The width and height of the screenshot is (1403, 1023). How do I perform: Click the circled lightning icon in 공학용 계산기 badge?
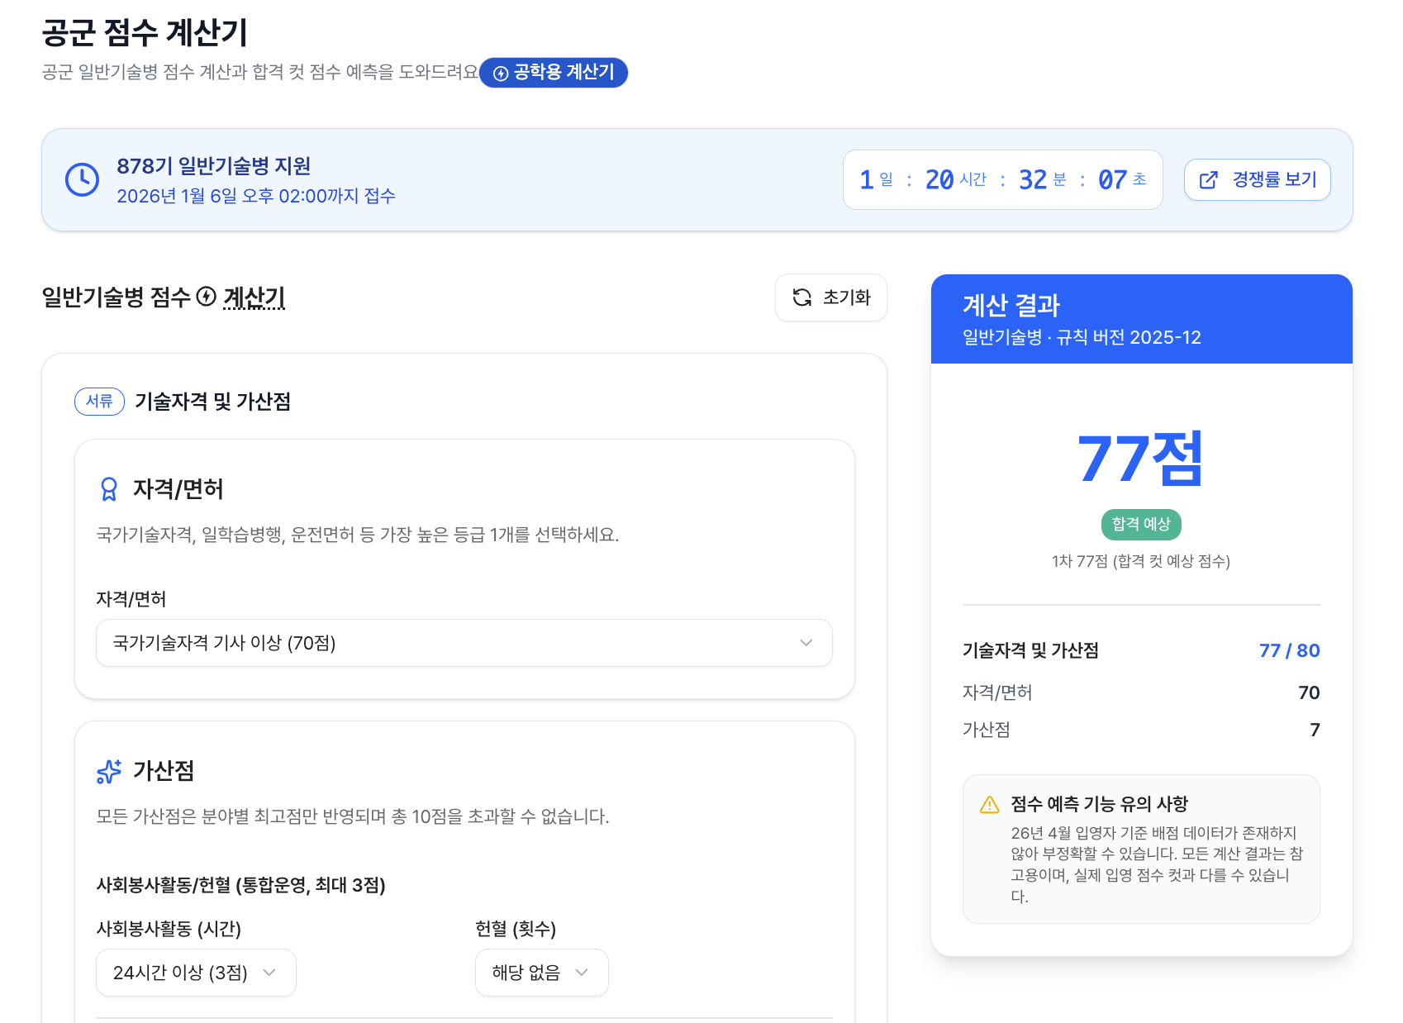pos(501,74)
